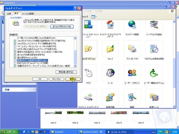Switch to the View (表示) tab

16,13
